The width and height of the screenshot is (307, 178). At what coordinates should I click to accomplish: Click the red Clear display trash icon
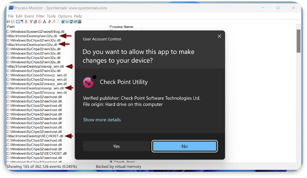(x=26, y=22)
